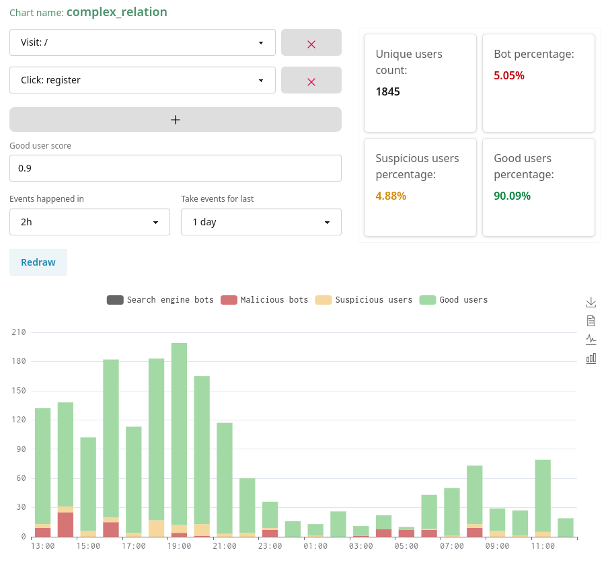Remove the 'Visit: /' event with X
Screen dimensions: 608x567
(311, 43)
